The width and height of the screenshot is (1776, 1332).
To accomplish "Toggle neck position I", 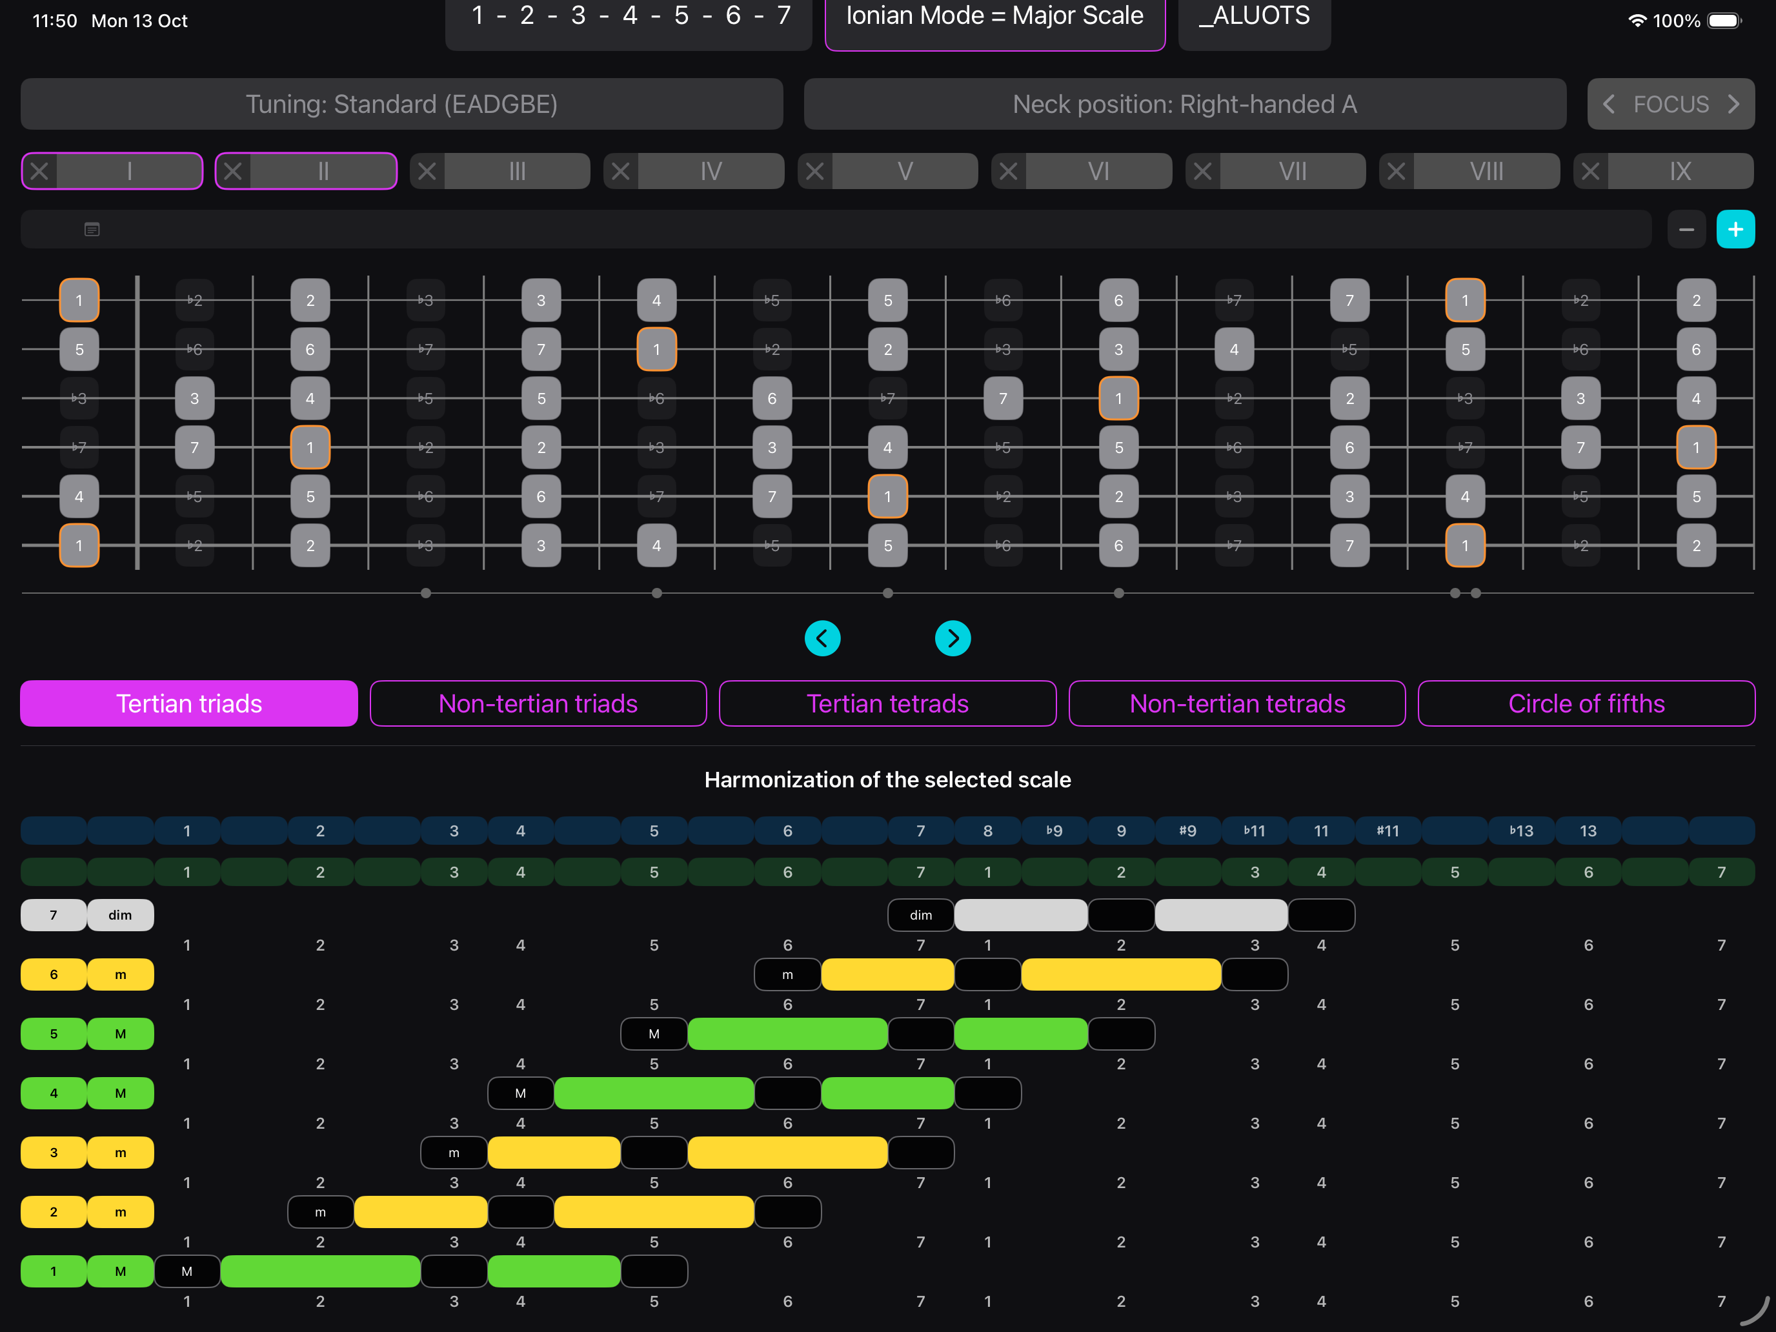I will (129, 171).
